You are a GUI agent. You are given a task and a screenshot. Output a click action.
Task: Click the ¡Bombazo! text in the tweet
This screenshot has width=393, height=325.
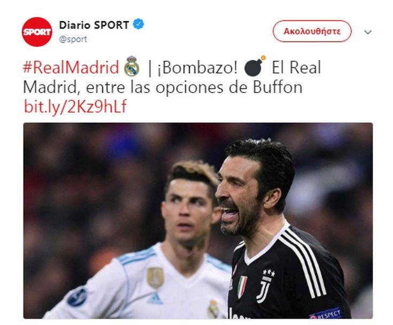coord(197,67)
